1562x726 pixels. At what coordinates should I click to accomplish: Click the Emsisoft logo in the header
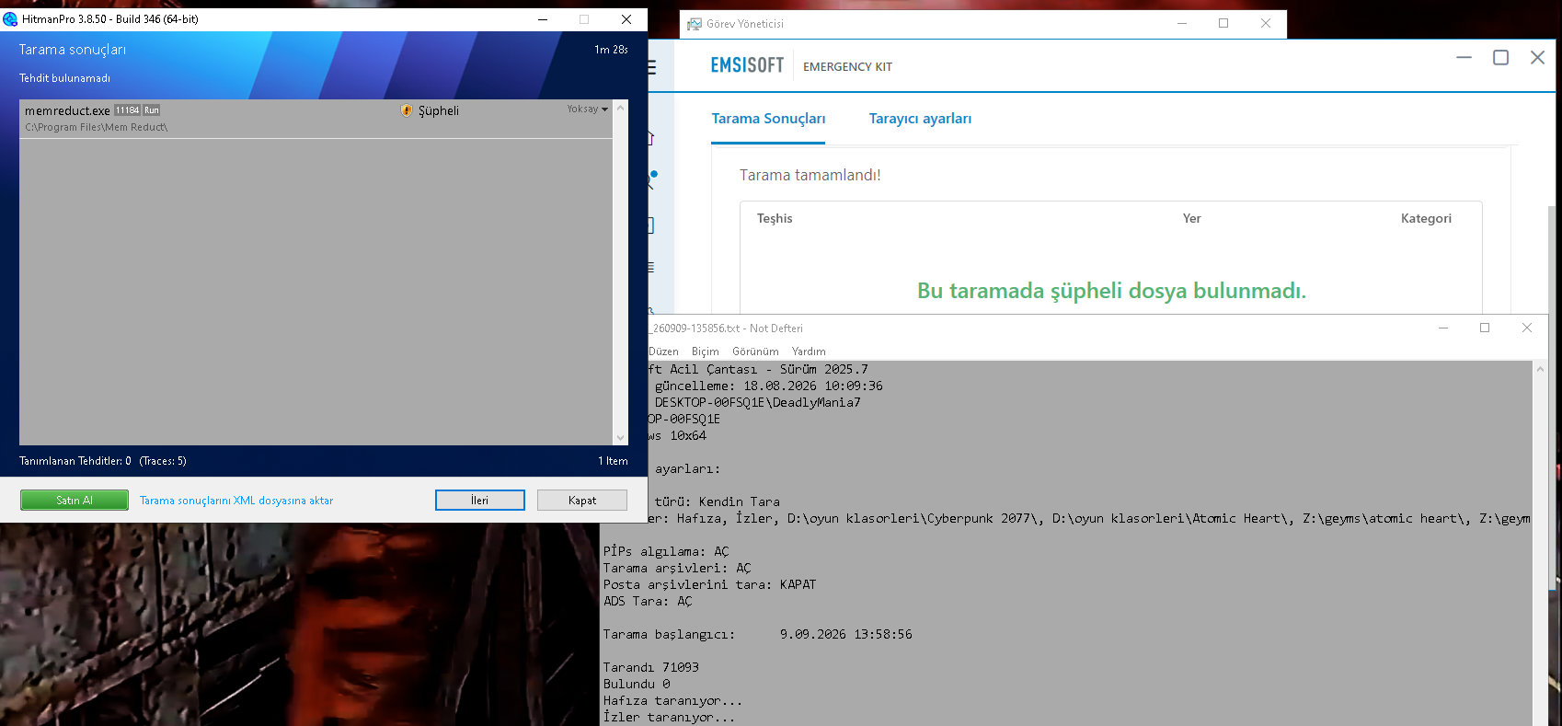click(747, 65)
